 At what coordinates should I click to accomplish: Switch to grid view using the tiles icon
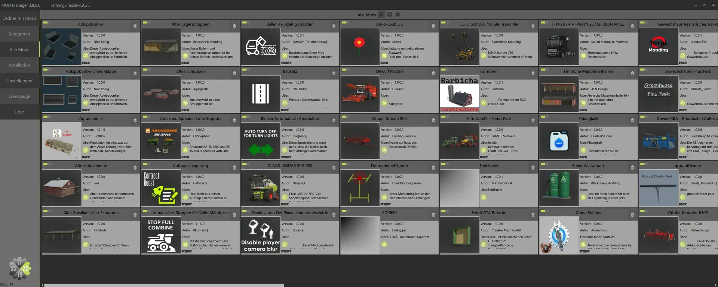click(x=389, y=15)
